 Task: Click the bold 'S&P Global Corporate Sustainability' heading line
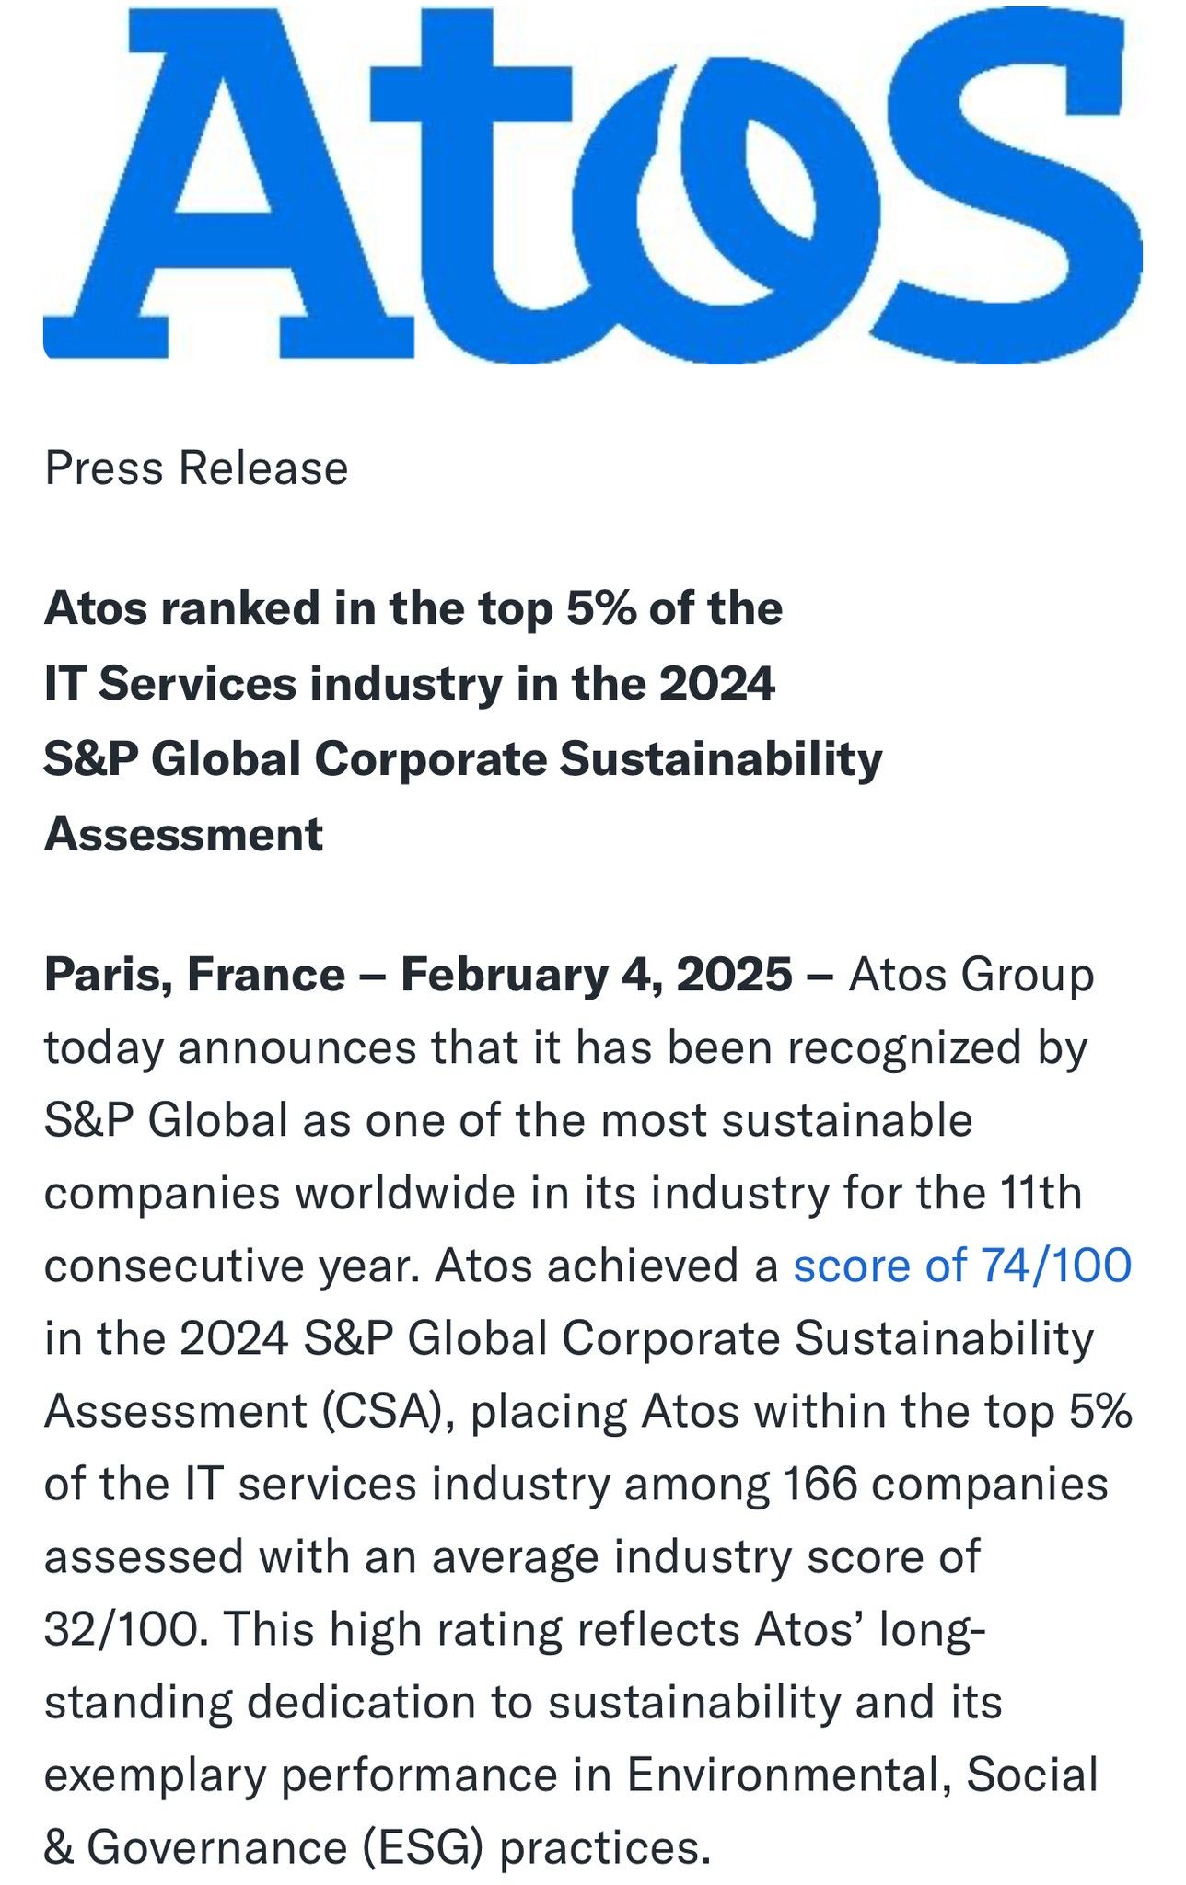[x=463, y=760]
